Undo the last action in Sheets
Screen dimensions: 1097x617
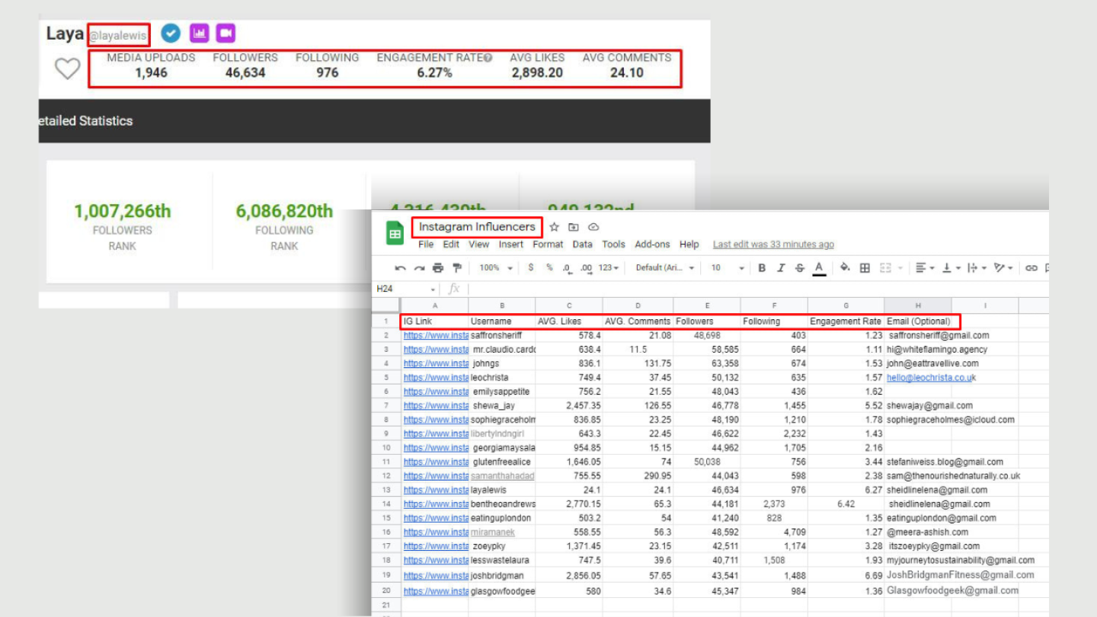401,268
